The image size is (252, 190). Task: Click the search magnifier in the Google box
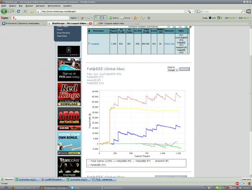(x=243, y=12)
